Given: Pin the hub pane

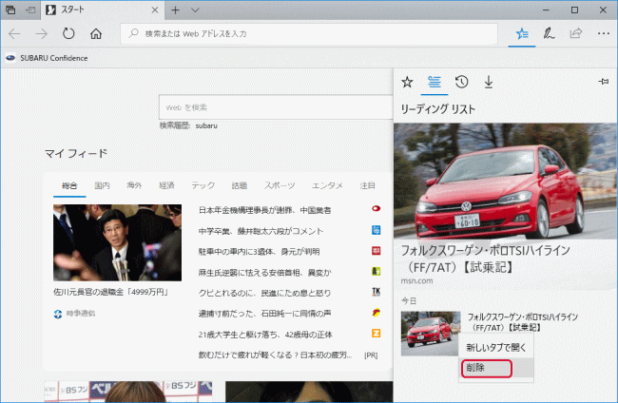Looking at the screenshot, I should pos(603,82).
